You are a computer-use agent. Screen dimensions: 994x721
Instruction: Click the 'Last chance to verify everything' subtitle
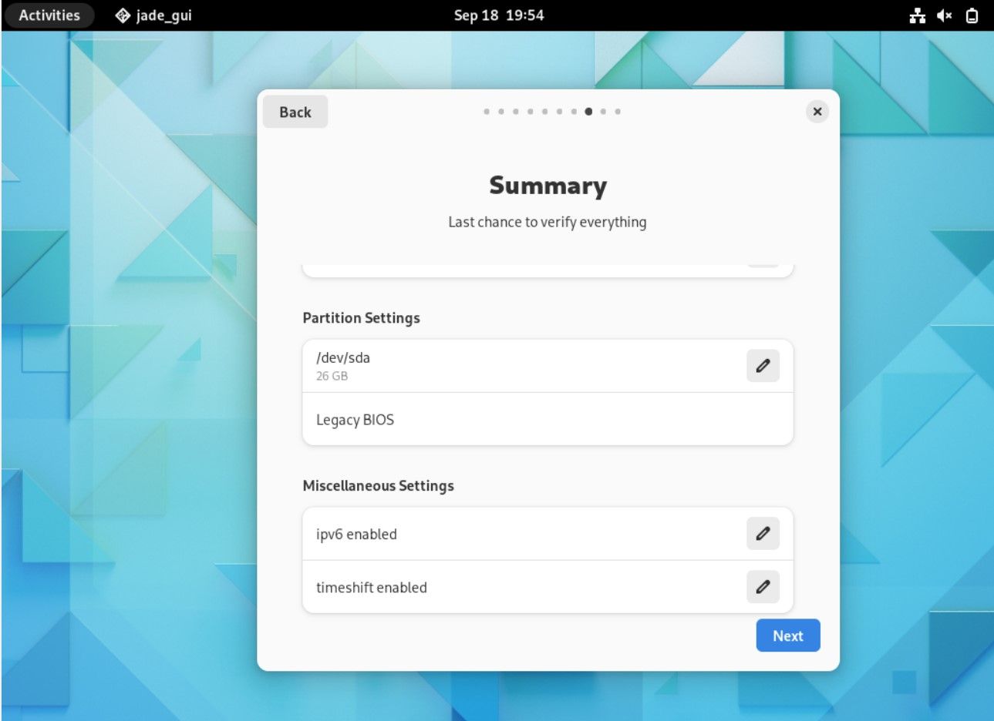coord(548,223)
